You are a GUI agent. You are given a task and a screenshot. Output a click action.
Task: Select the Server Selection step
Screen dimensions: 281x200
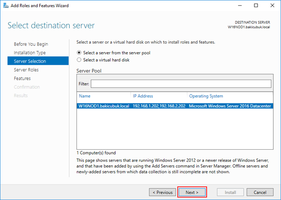click(x=38, y=61)
